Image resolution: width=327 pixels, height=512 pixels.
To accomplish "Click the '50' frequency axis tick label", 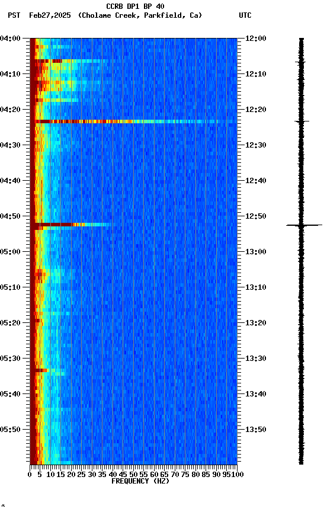I will (133, 475).
